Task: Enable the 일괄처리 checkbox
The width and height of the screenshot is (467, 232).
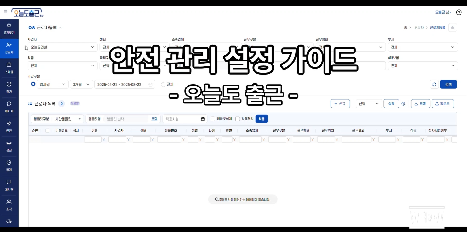Action: [x=238, y=119]
